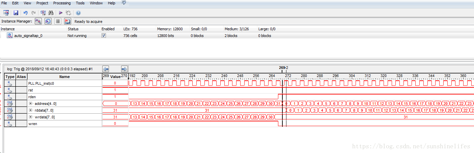
Task: Select the PLL:PLL_inst|c0 signal name
Action: pos(41,83)
